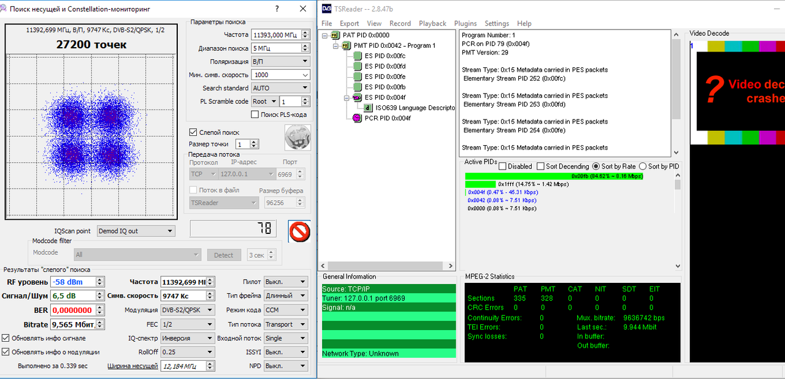Click the 0x1fff green bitrate bar
This screenshot has width=785, height=379.
[480, 184]
